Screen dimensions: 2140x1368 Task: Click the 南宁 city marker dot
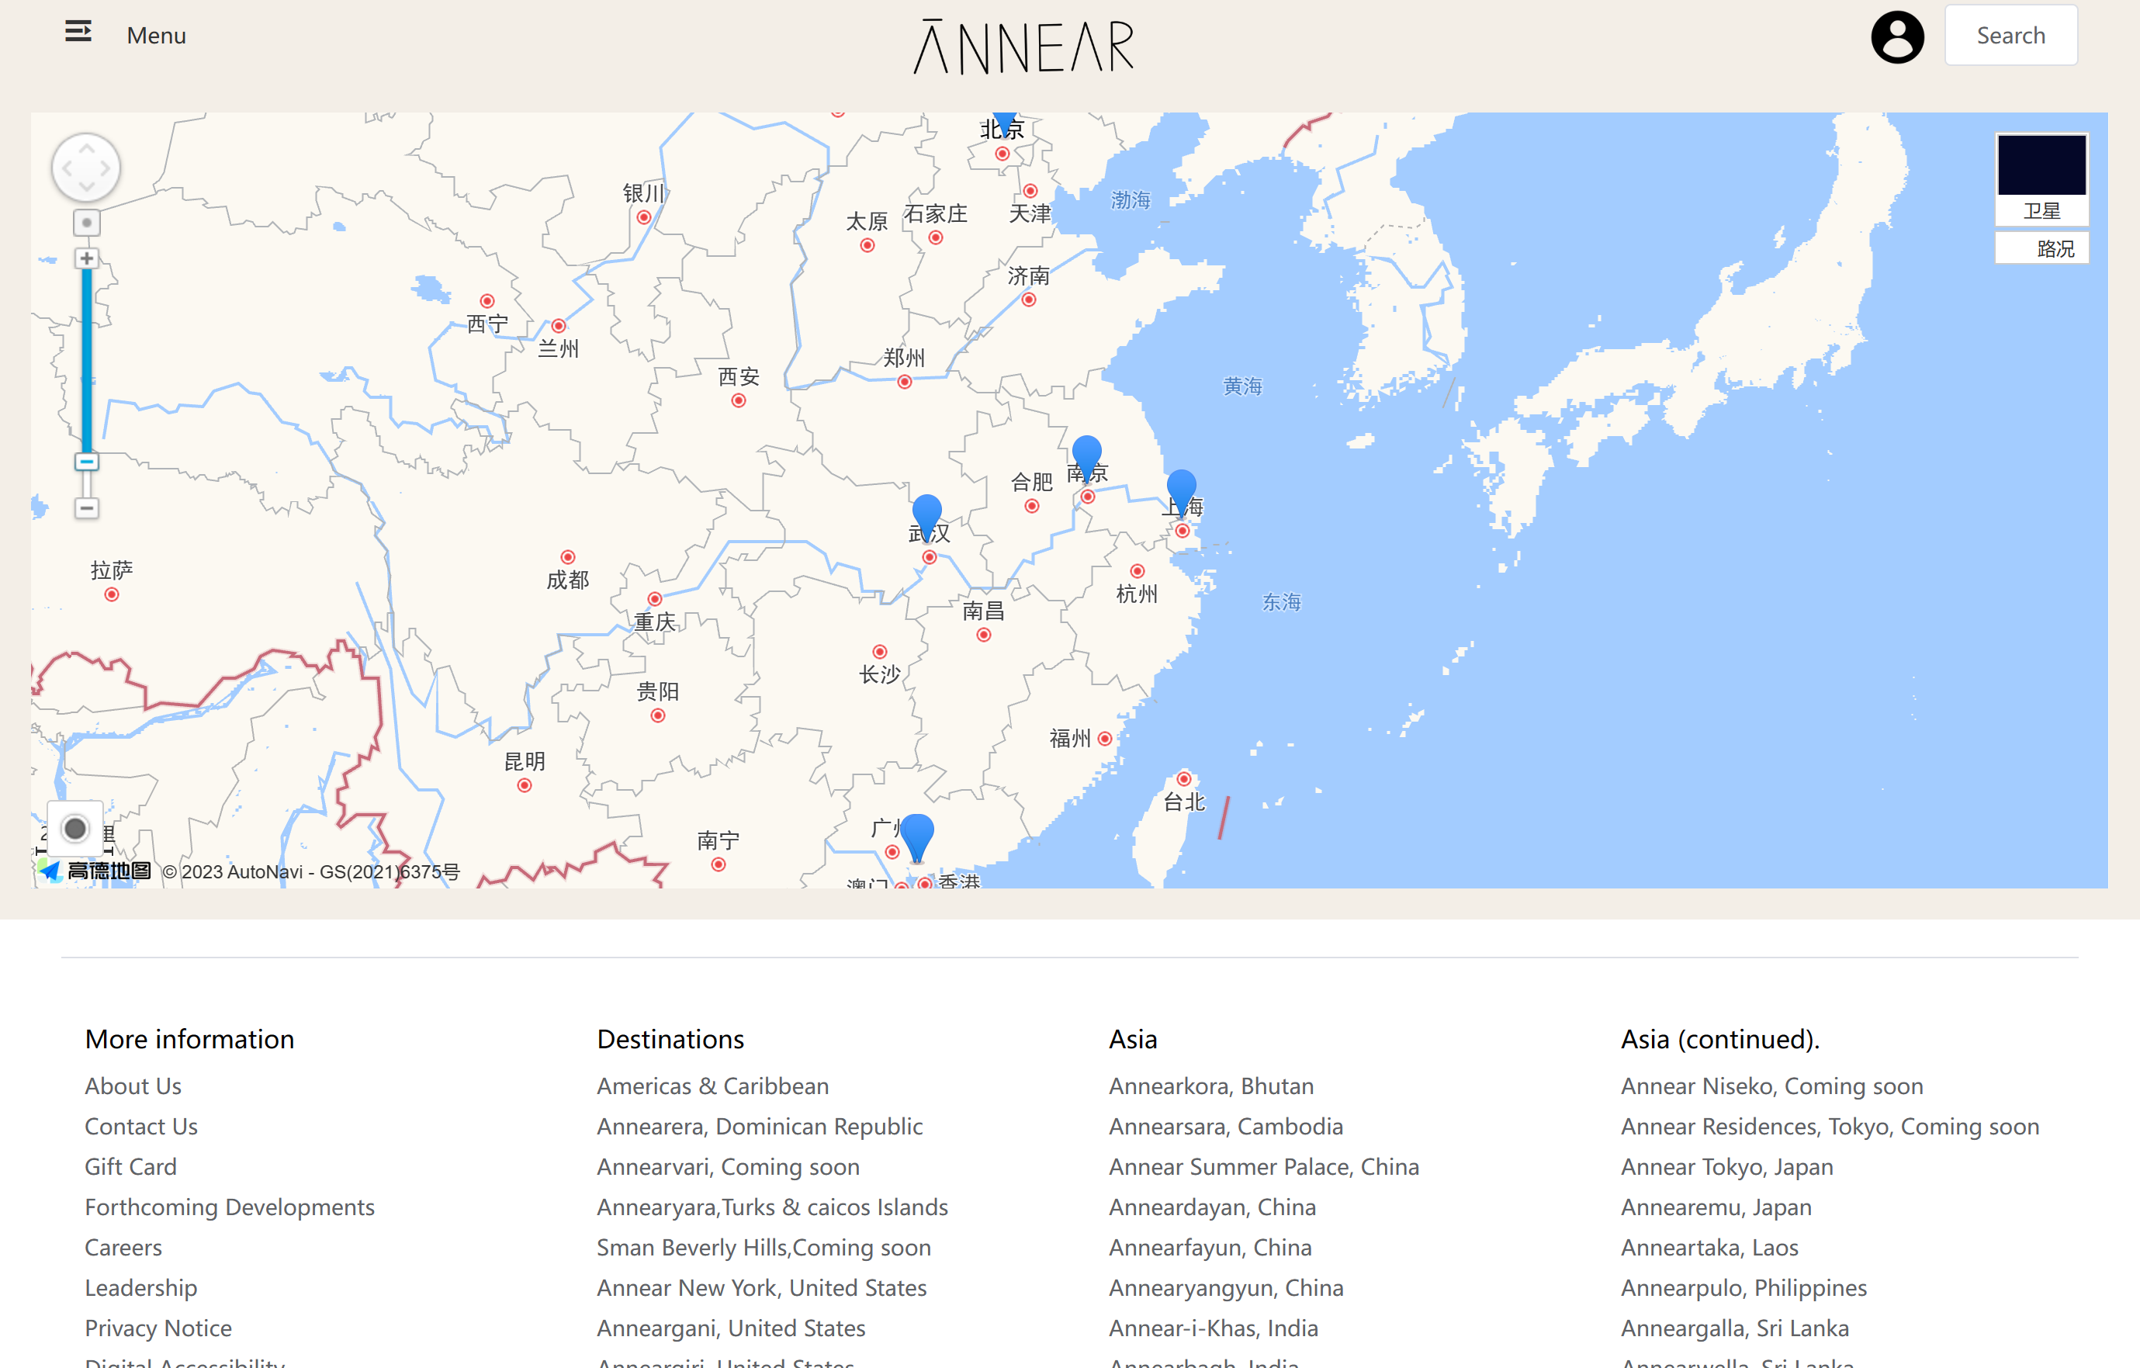[x=719, y=865]
